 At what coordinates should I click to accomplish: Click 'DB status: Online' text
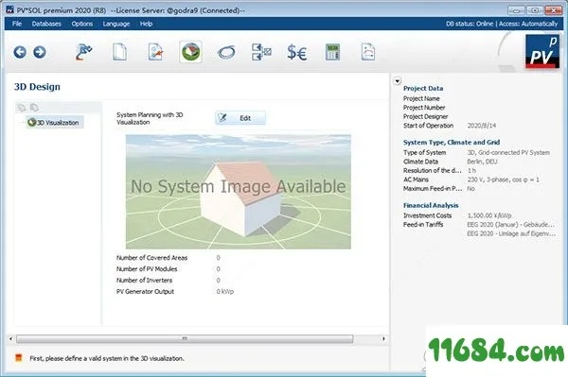[x=470, y=24]
